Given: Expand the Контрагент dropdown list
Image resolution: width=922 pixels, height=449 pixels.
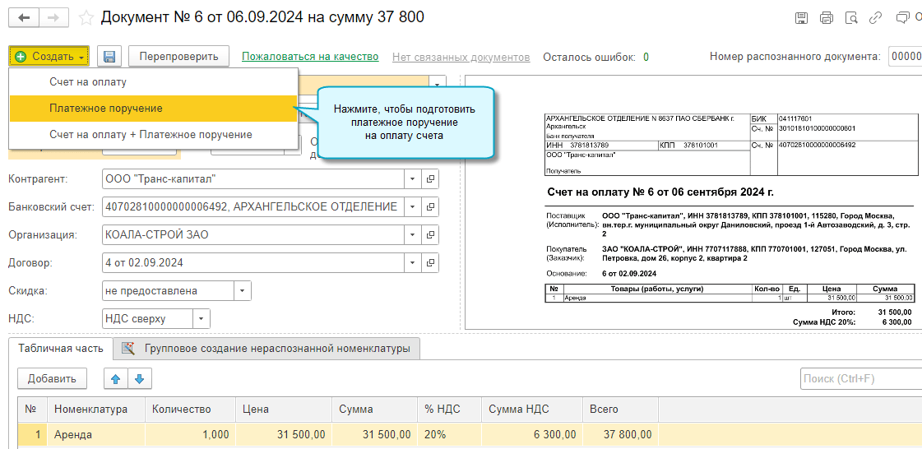Looking at the screenshot, I should pyautogui.click(x=411, y=179).
